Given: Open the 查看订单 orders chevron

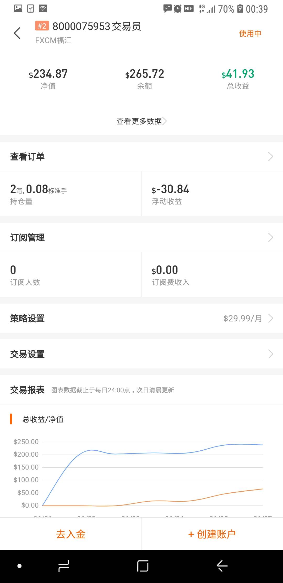Looking at the screenshot, I should click(x=271, y=157).
